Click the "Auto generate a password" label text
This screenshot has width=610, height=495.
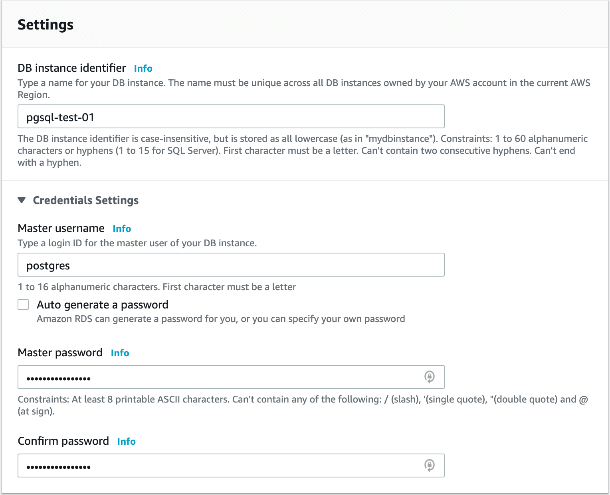[103, 305]
